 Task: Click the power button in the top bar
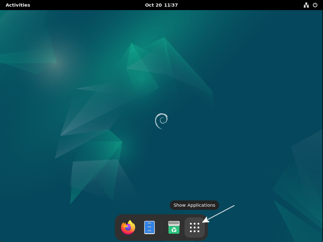click(316, 5)
